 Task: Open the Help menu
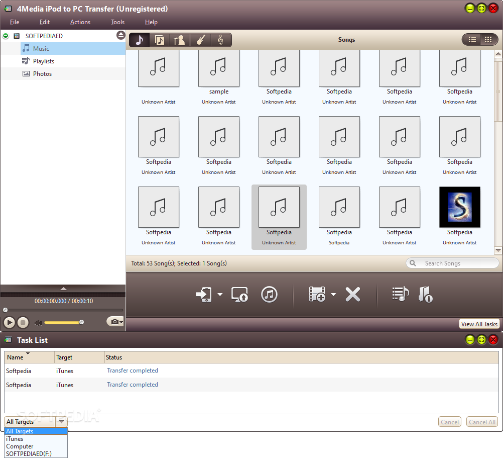(151, 22)
